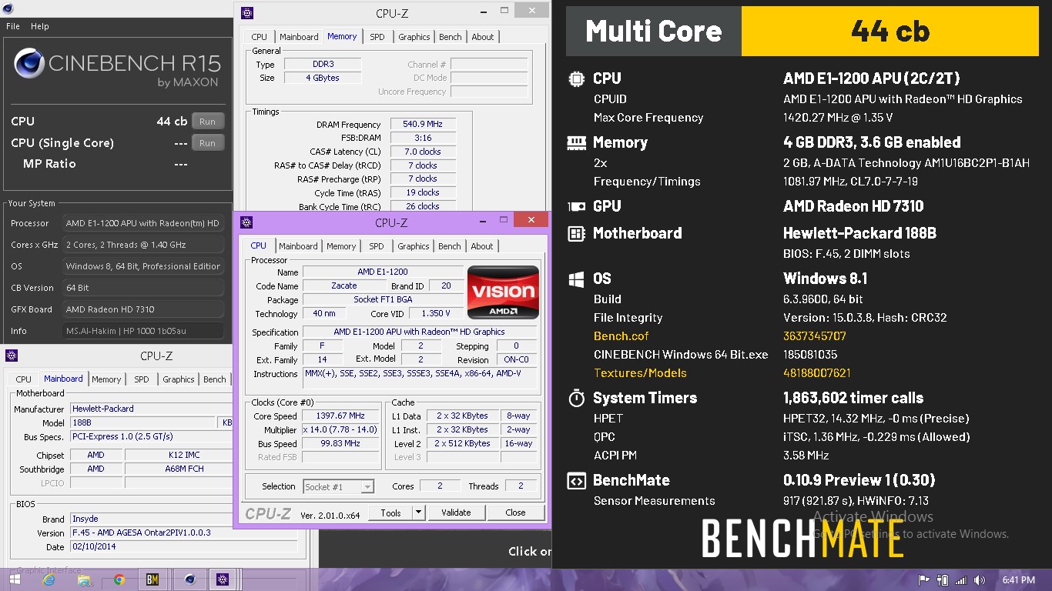The image size is (1052, 591).
Task: Launch Internet Explorer from the taskbar
Action: [x=49, y=579]
